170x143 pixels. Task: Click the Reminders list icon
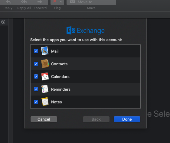[x=45, y=89]
